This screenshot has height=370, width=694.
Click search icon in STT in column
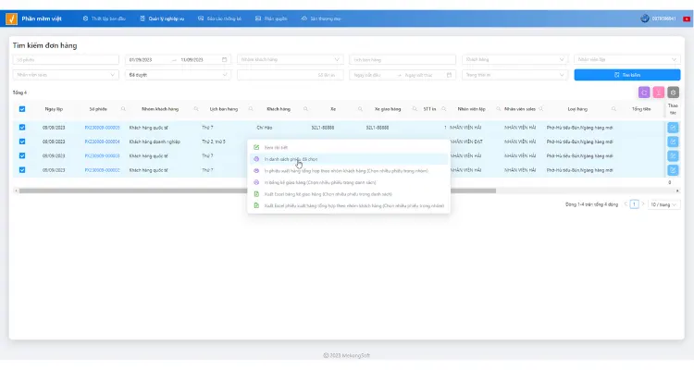(x=443, y=109)
